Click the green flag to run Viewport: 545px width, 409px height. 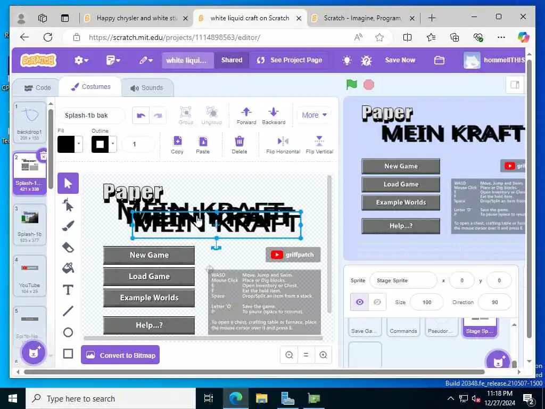[x=351, y=85]
